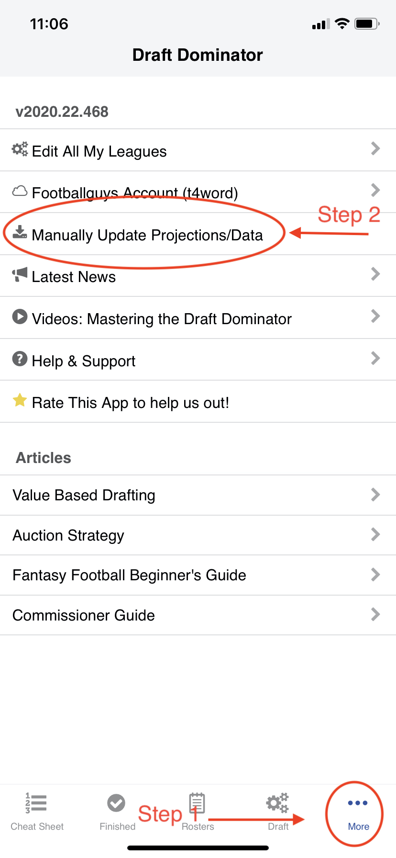Tap the play icon beside Videos
396x858 pixels.
pyautogui.click(x=20, y=317)
